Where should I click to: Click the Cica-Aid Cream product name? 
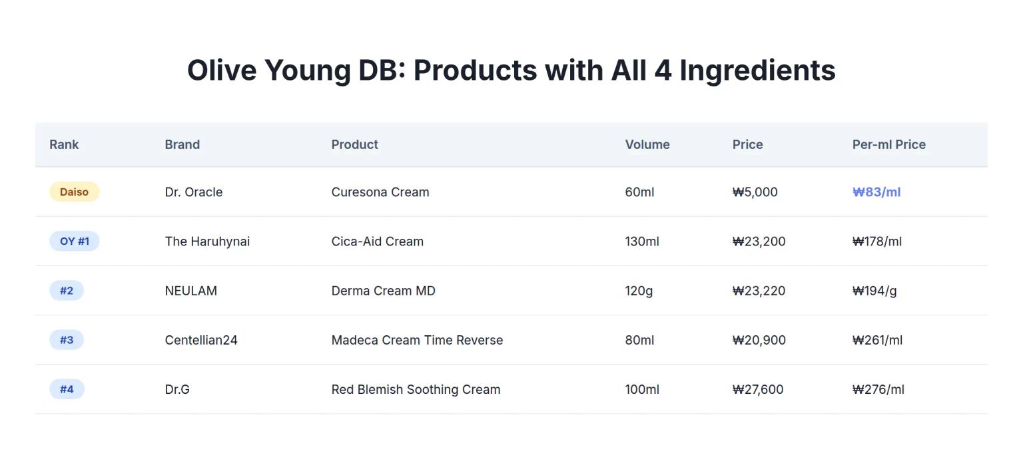click(x=377, y=241)
